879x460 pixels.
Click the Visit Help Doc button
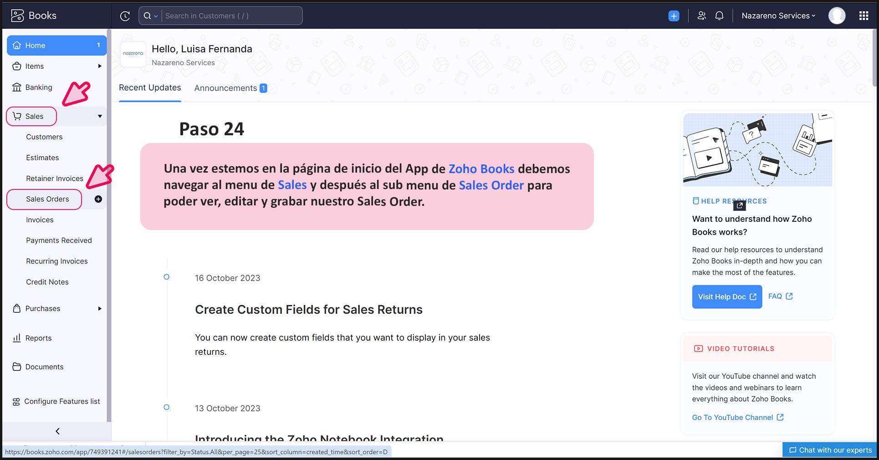(726, 296)
